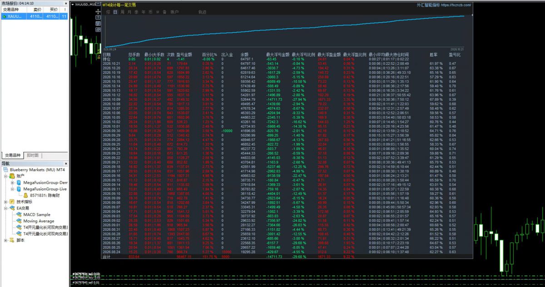This screenshot has width=545, height=287.
Task: Select the 账户 tab in statistics panel
Action: click(x=175, y=12)
